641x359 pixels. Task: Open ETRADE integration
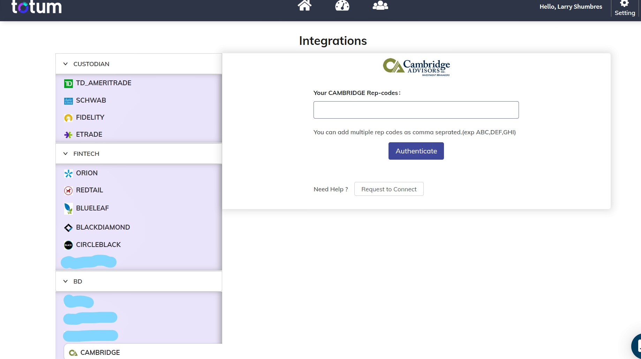pyautogui.click(x=89, y=135)
